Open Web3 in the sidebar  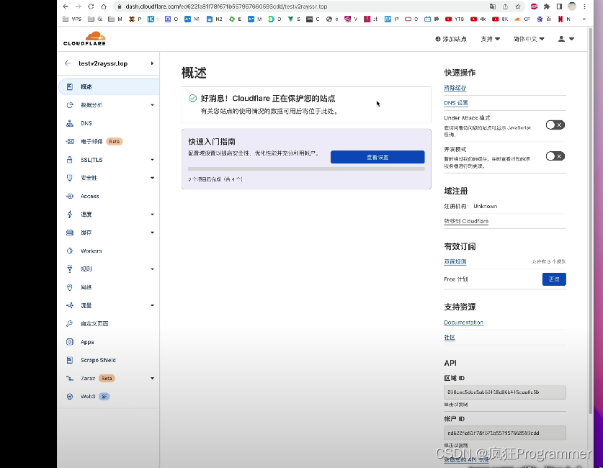(86, 396)
